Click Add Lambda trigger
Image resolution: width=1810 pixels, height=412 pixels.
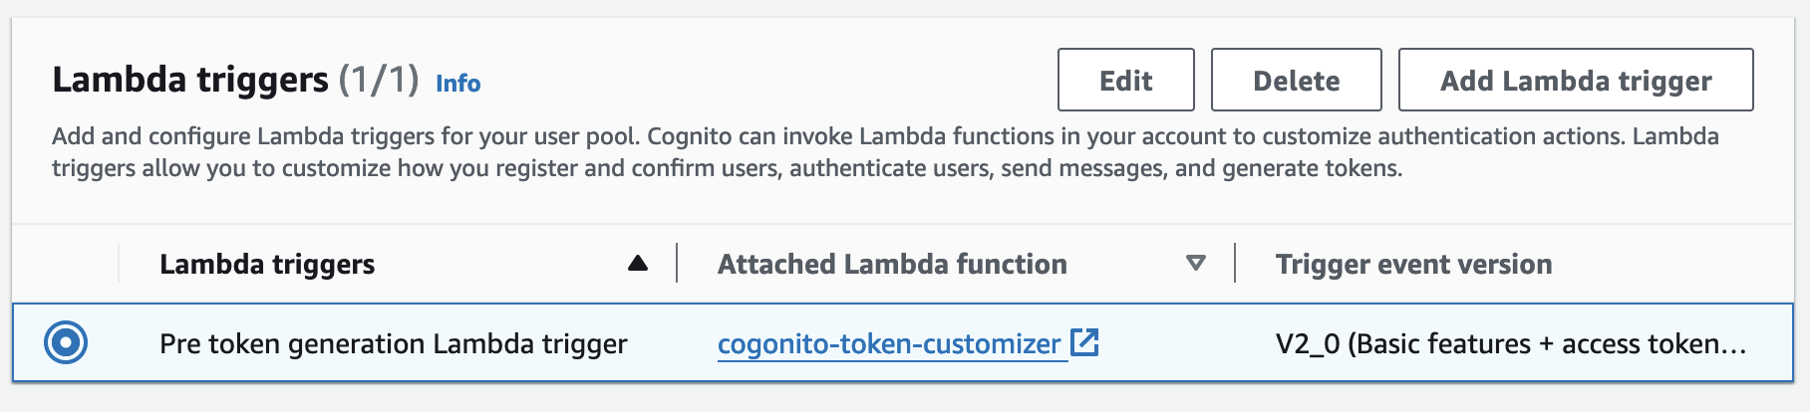1575,81
